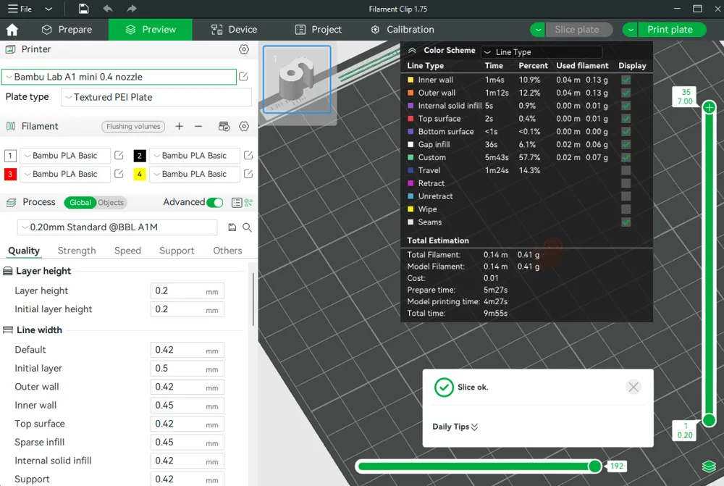This screenshot has width=724, height=486.
Task: Switch off the Advanced toggle
Action: 215,202
